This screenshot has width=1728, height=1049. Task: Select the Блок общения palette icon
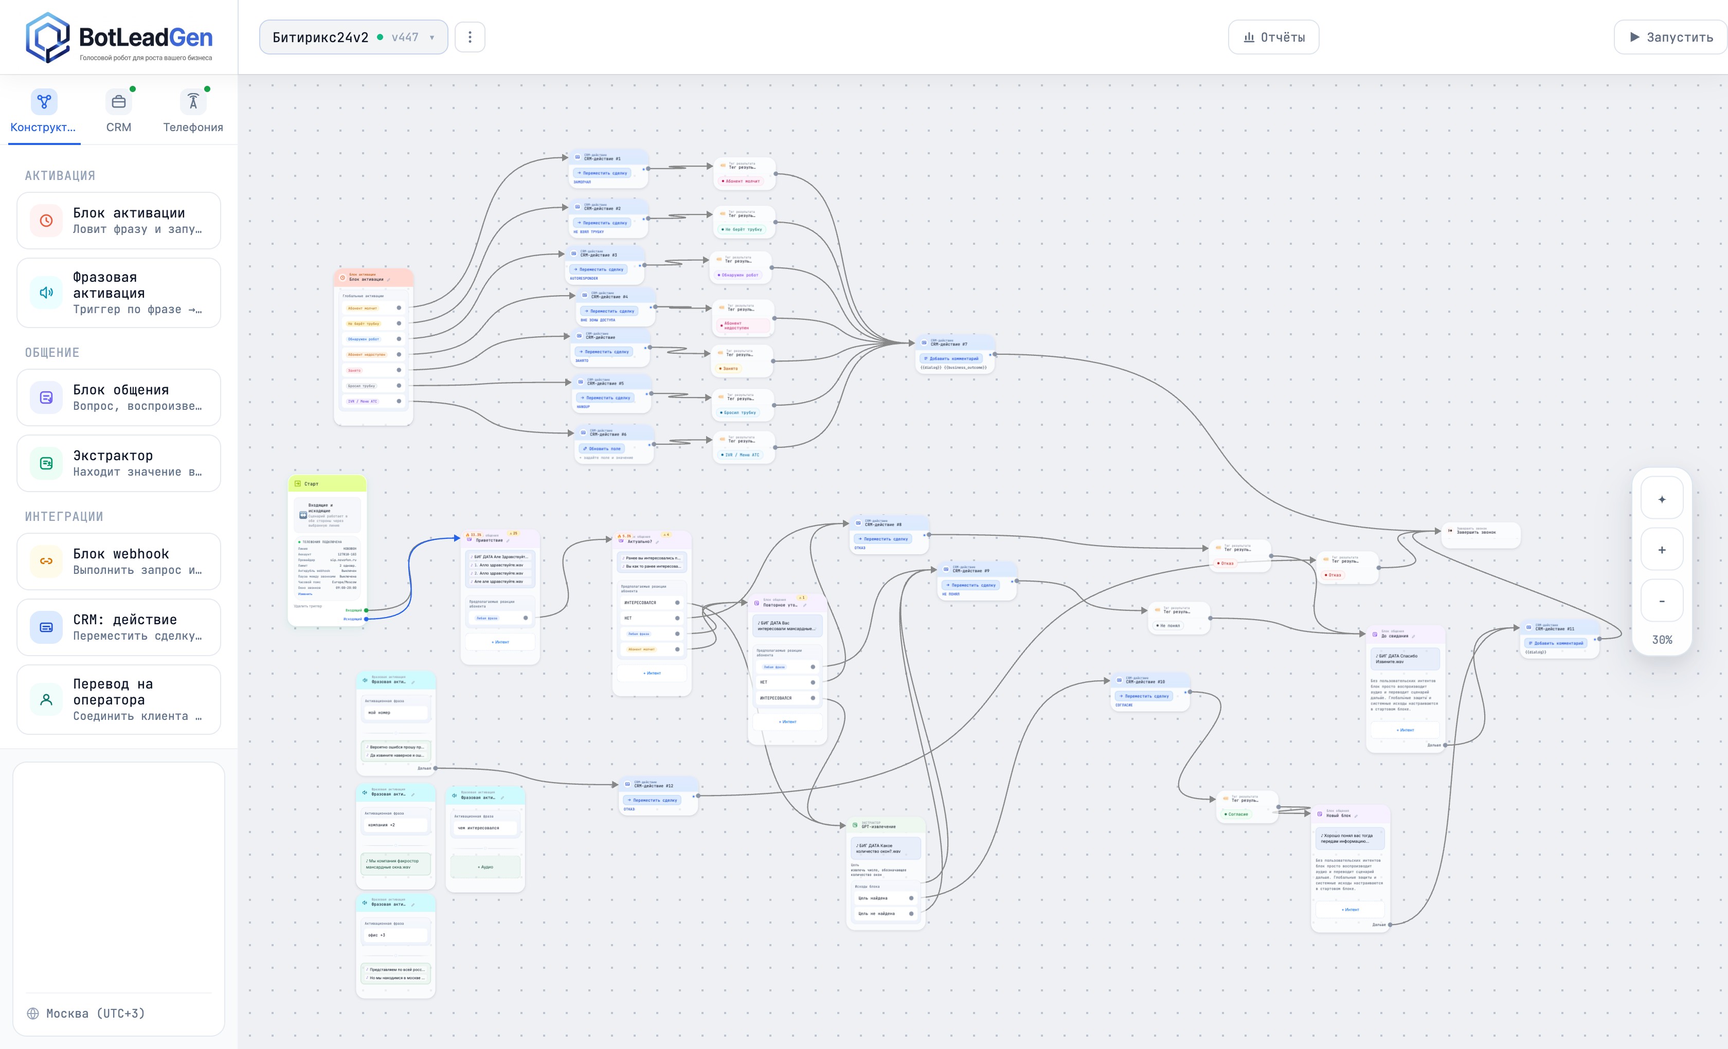(x=46, y=397)
